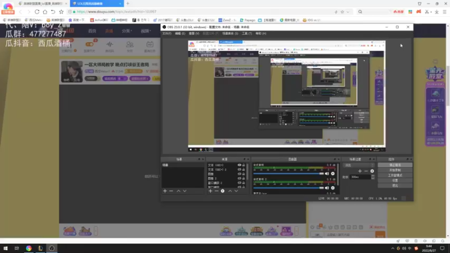Remove the selected source with the minus icon
The image size is (450, 253).
217,191
